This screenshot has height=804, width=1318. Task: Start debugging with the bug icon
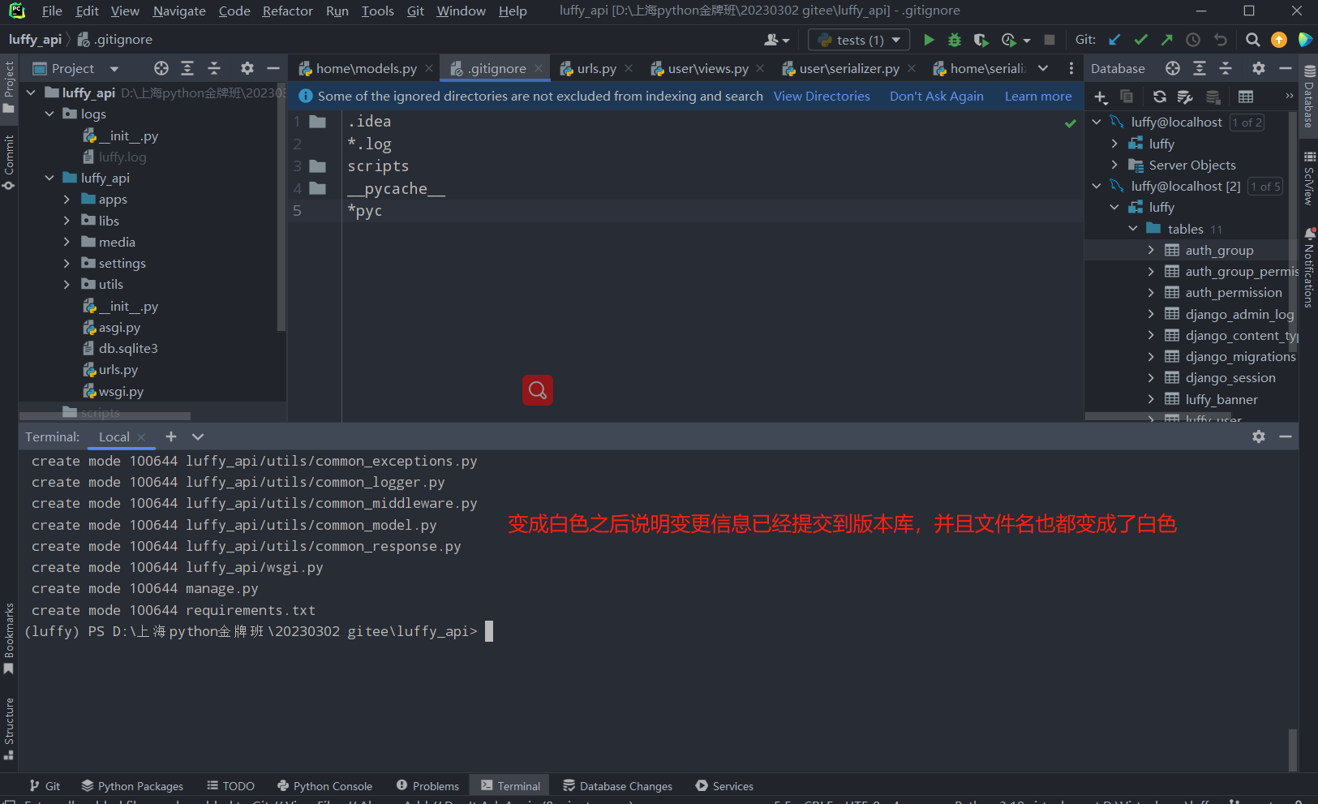955,40
